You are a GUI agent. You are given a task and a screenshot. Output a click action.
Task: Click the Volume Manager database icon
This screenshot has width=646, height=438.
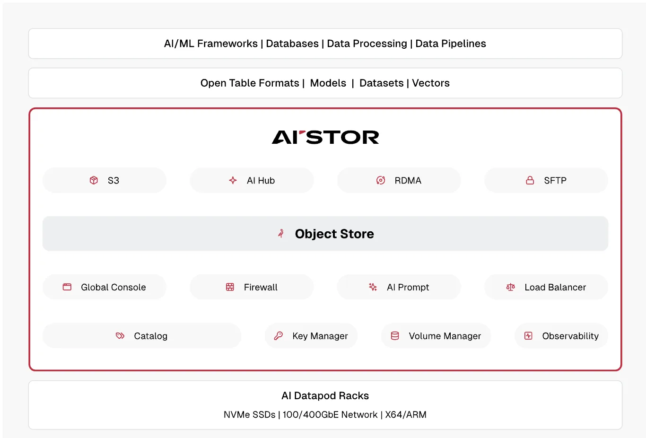[x=395, y=336]
